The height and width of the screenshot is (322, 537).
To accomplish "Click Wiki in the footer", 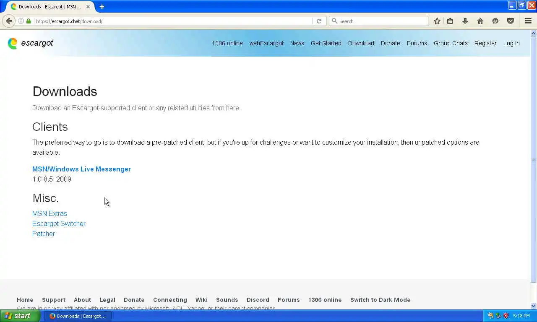I will (x=201, y=300).
